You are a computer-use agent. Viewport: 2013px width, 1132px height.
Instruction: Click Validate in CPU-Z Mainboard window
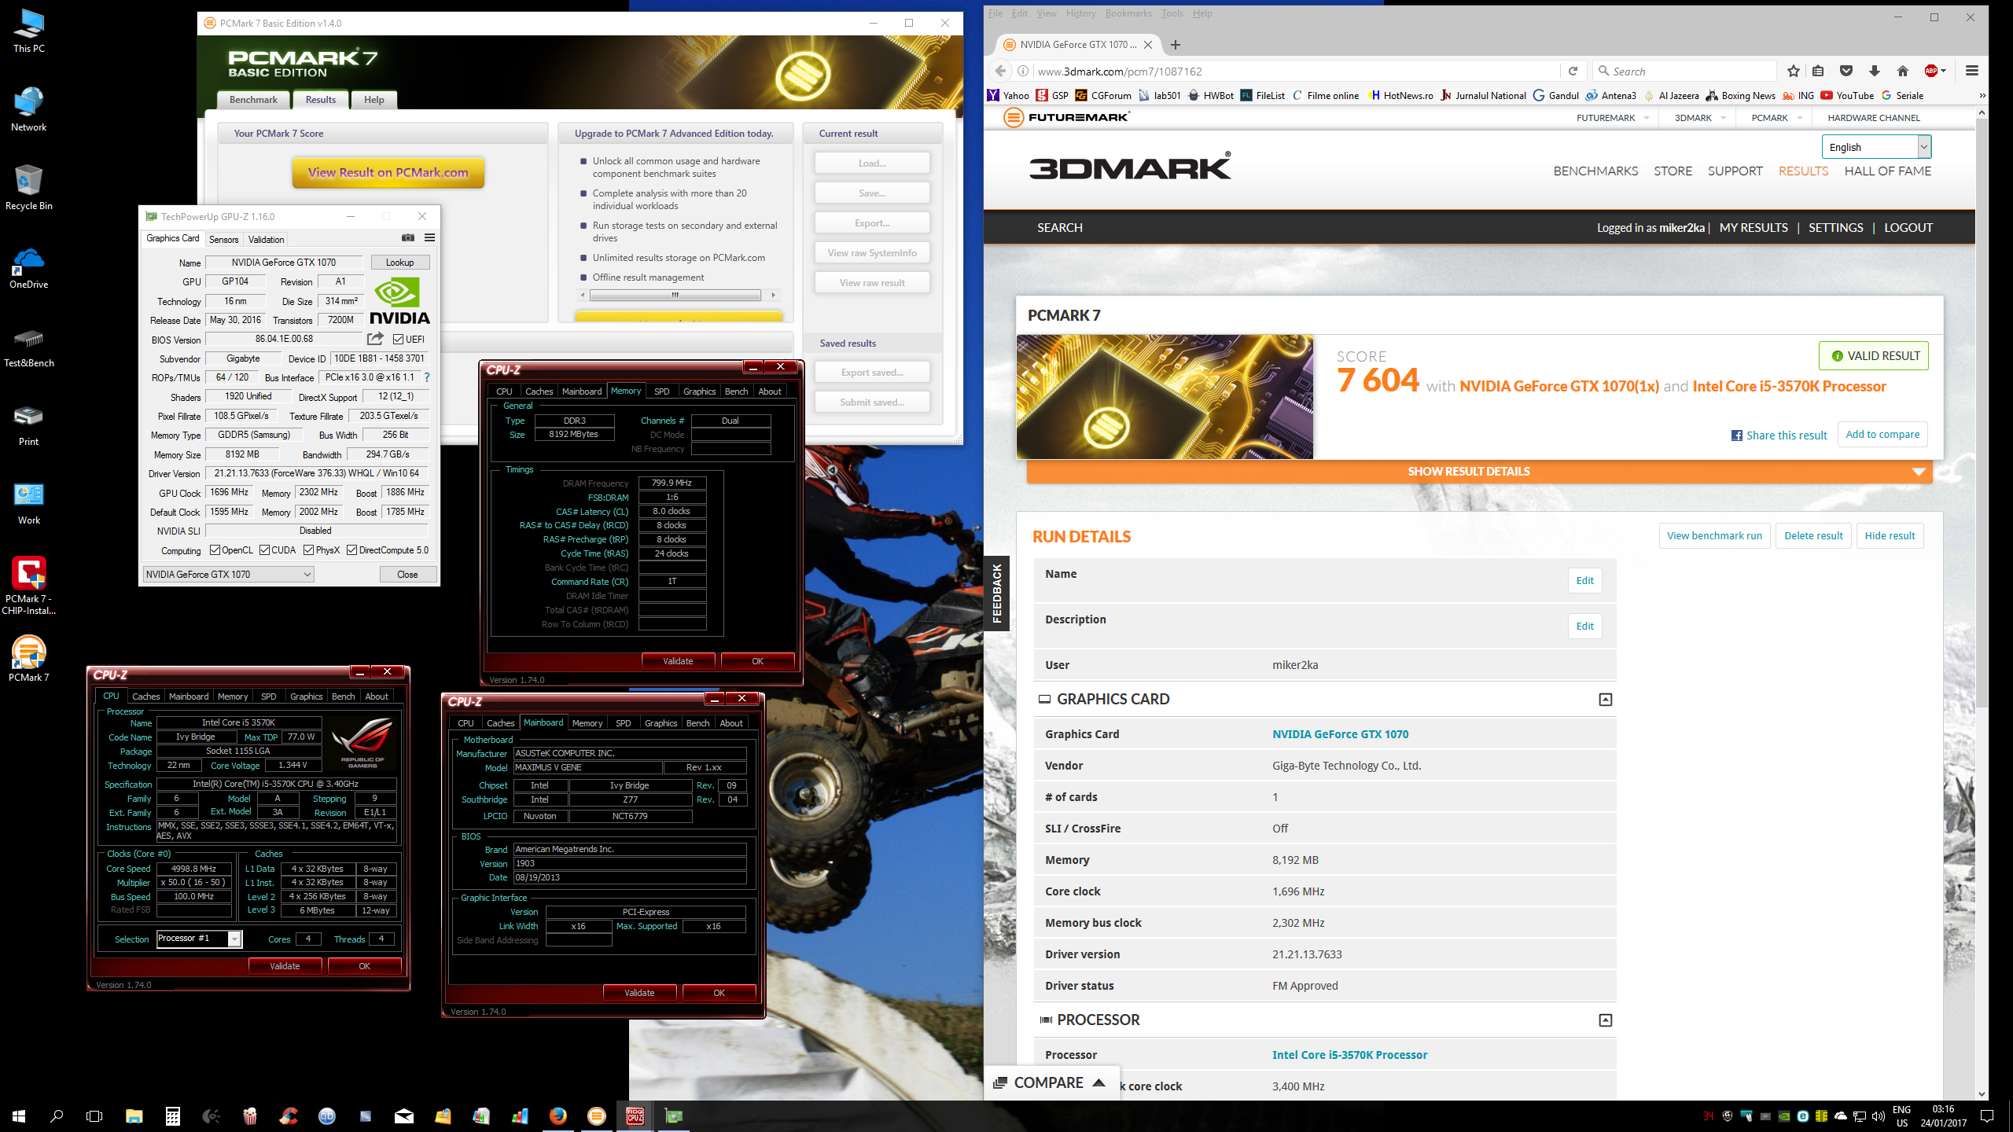(x=639, y=993)
